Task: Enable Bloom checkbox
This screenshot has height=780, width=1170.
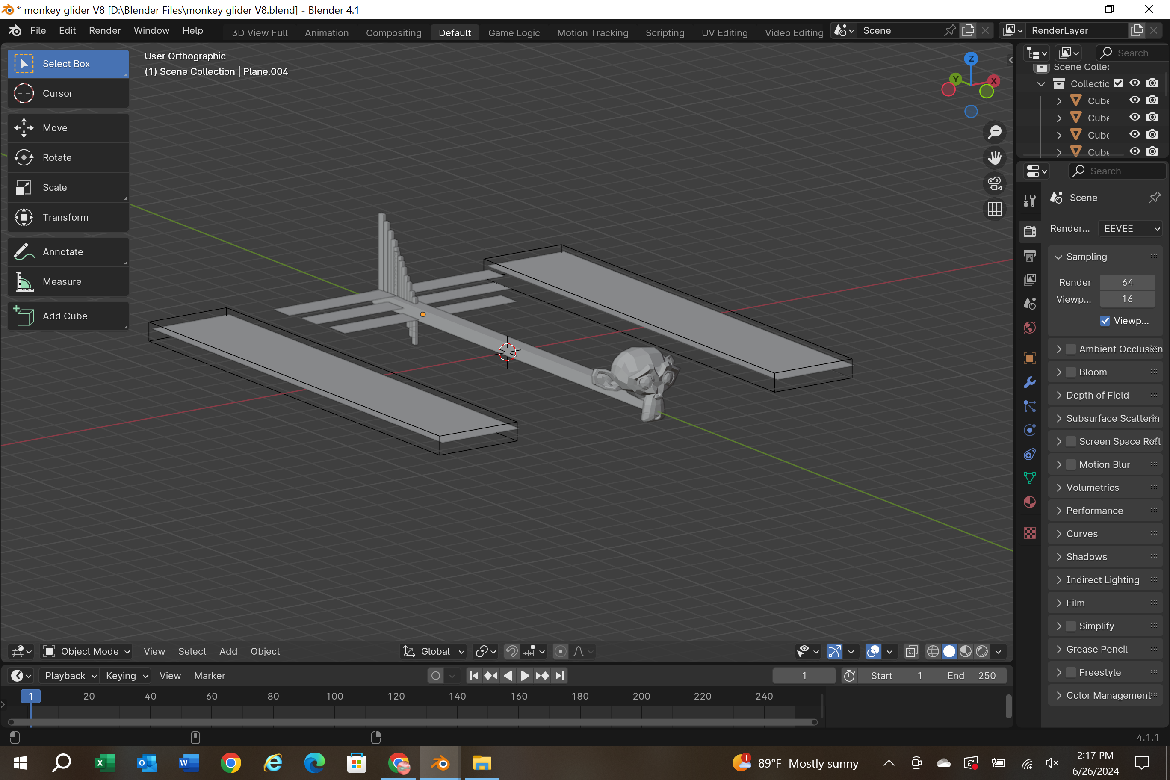Action: [1071, 372]
